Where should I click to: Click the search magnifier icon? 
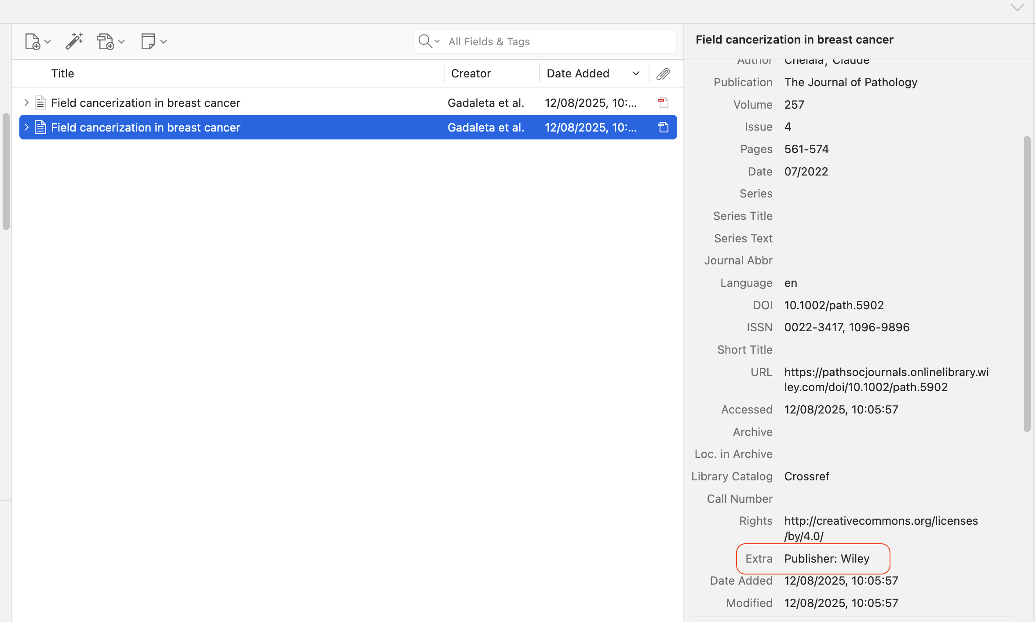[425, 41]
